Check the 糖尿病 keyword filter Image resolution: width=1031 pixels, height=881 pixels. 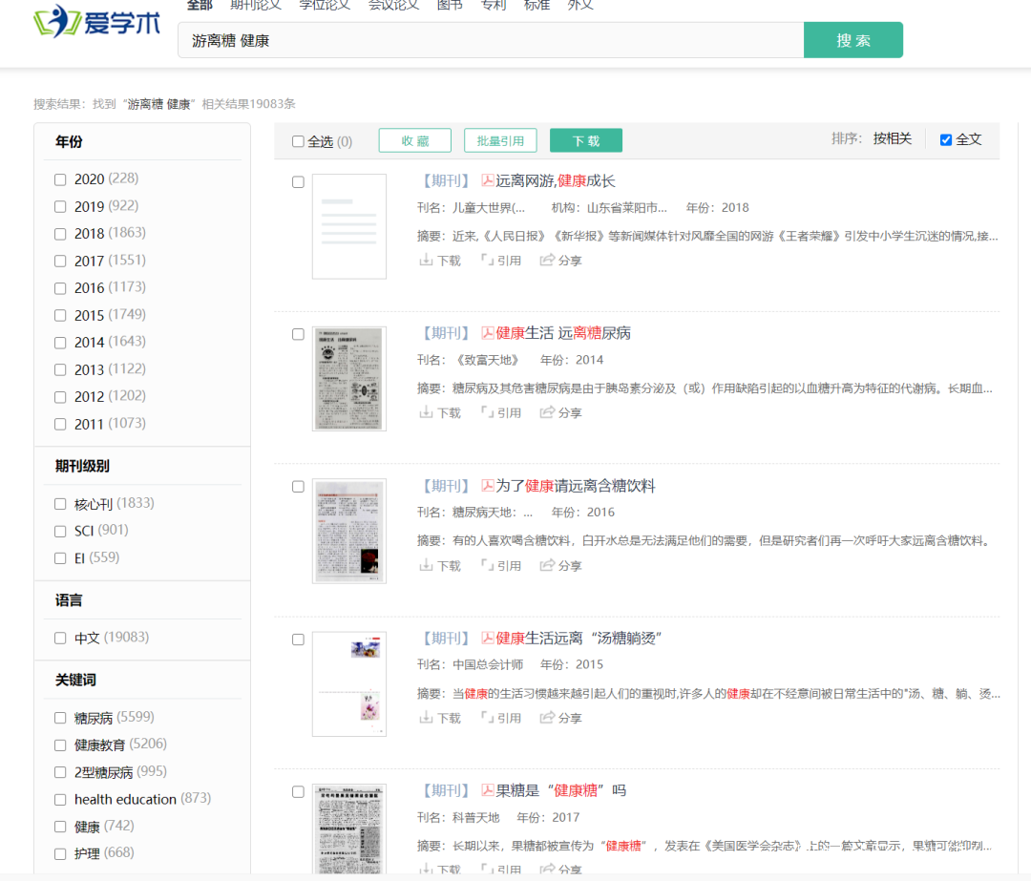click(60, 718)
